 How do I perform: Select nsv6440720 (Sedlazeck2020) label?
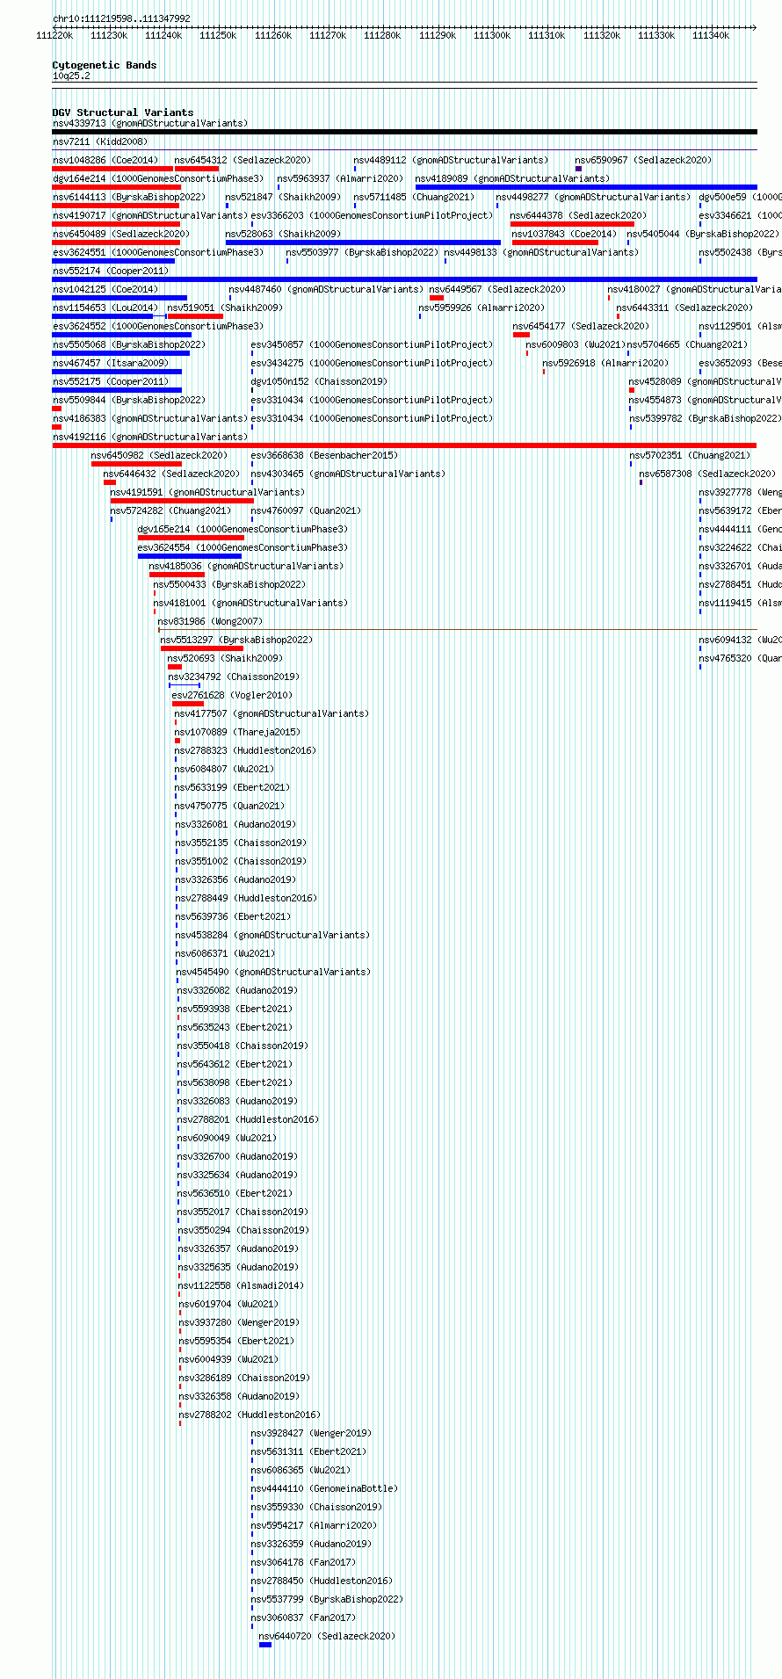click(327, 1636)
